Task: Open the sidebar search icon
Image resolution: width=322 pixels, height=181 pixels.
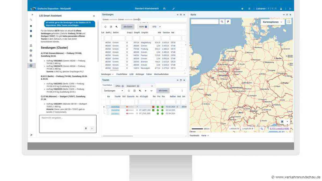Action: 31,20
